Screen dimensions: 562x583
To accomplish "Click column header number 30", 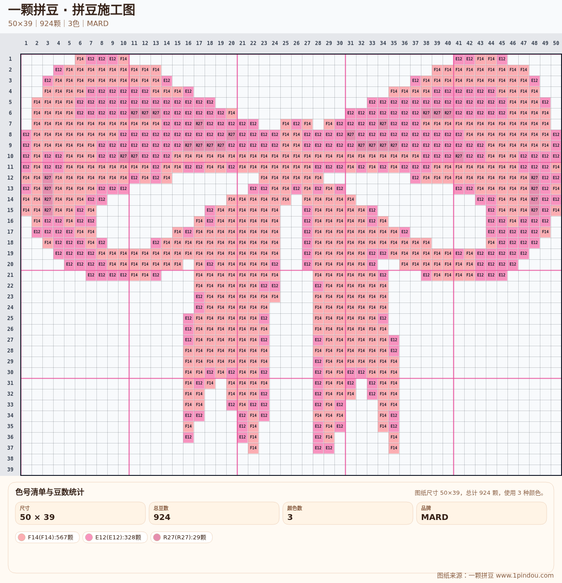I will (x=340, y=43).
